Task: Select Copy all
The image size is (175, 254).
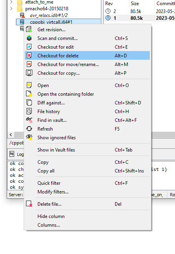Action: pos(87,171)
